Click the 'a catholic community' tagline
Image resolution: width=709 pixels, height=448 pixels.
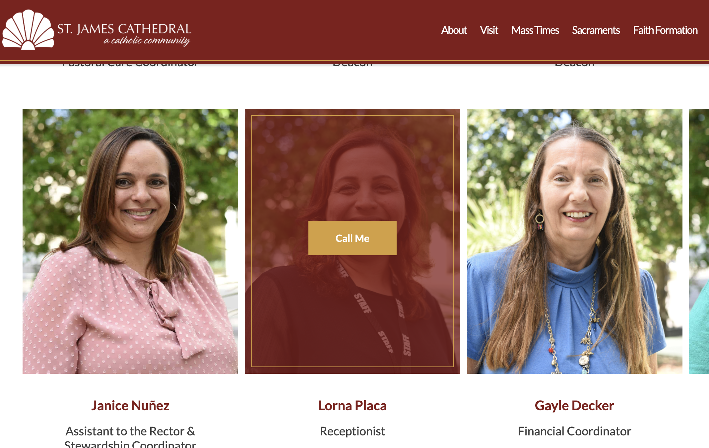(x=147, y=41)
